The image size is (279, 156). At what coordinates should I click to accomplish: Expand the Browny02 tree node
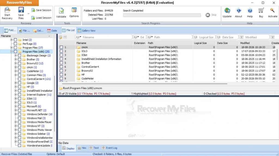[16, 63]
